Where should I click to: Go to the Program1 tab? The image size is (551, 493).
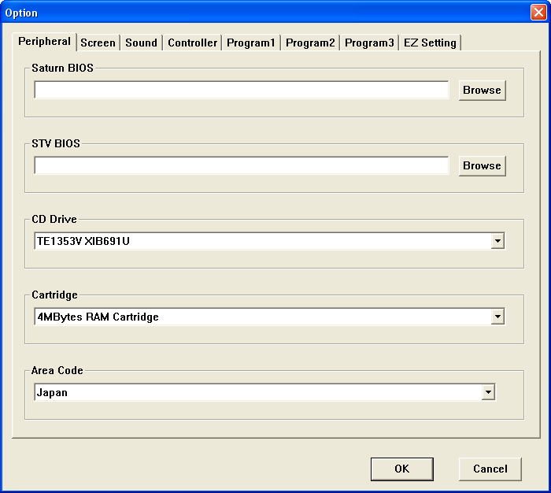pyautogui.click(x=251, y=43)
